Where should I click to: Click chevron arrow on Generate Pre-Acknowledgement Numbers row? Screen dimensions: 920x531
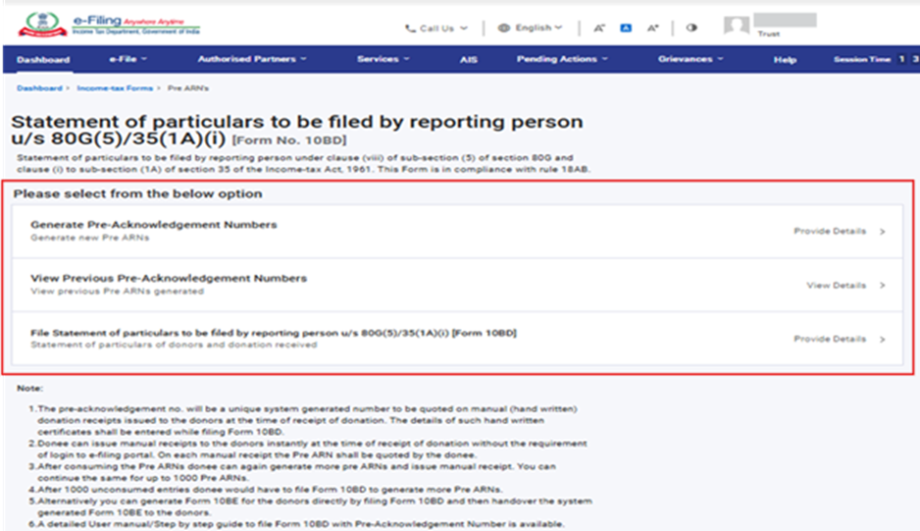click(x=883, y=232)
